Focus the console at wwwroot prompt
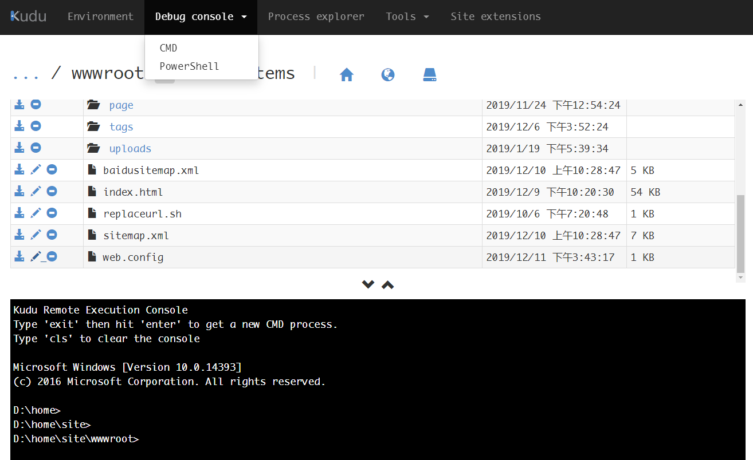Image resolution: width=753 pixels, height=460 pixels. [76, 439]
